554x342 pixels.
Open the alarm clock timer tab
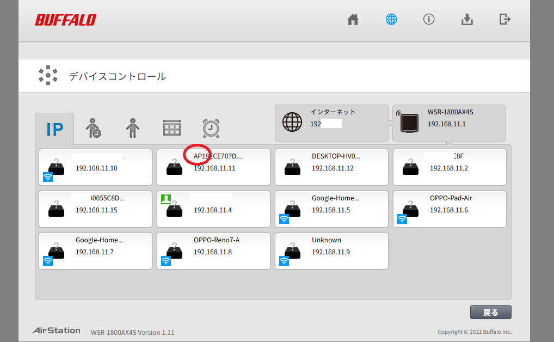tap(211, 128)
